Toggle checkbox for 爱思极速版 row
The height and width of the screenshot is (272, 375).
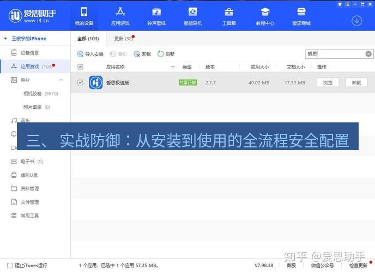pos(80,83)
